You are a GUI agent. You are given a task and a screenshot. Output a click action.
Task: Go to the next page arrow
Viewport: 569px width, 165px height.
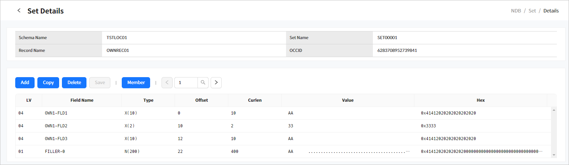click(216, 83)
